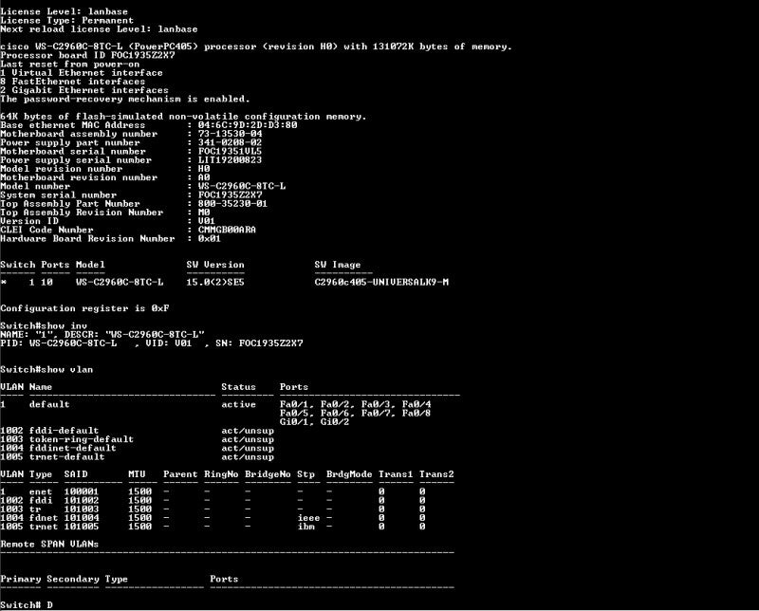Click Motherboard assembly number value 73-13530-04

230,134
